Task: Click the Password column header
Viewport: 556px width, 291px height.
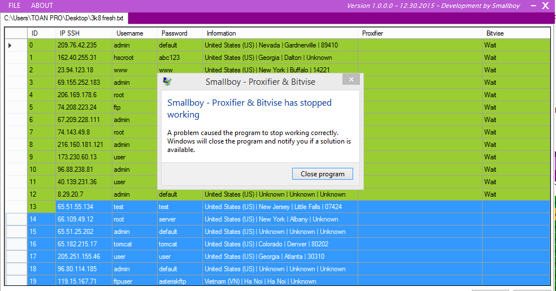Action: point(180,33)
